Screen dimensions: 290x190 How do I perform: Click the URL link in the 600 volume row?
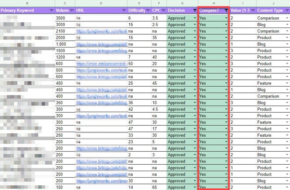tap(102, 64)
